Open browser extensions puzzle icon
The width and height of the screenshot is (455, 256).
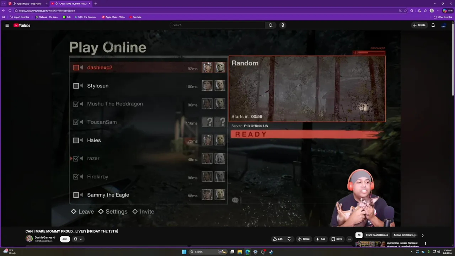click(x=412, y=11)
